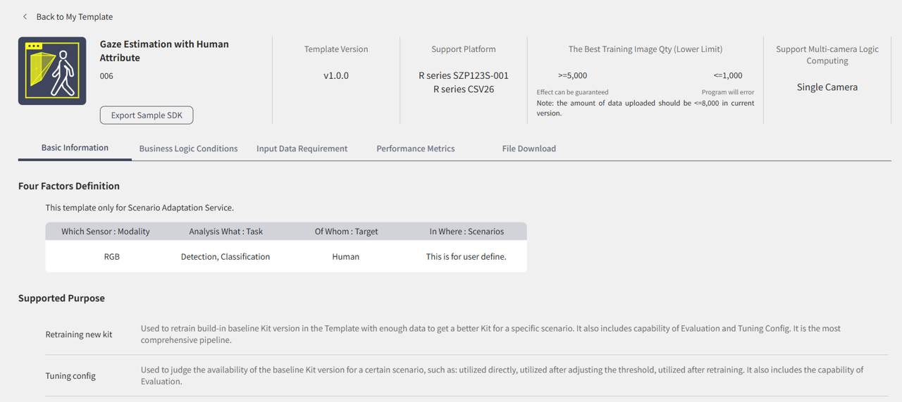This screenshot has width=902, height=402.
Task: Click the Retraining new kit row label
Action: [x=79, y=334]
